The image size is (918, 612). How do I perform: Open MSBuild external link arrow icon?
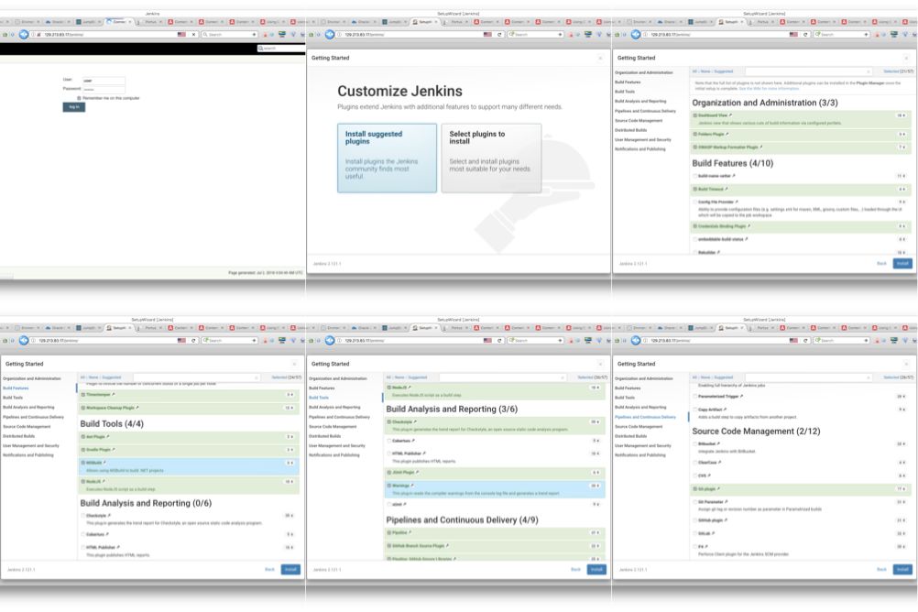[104, 463]
